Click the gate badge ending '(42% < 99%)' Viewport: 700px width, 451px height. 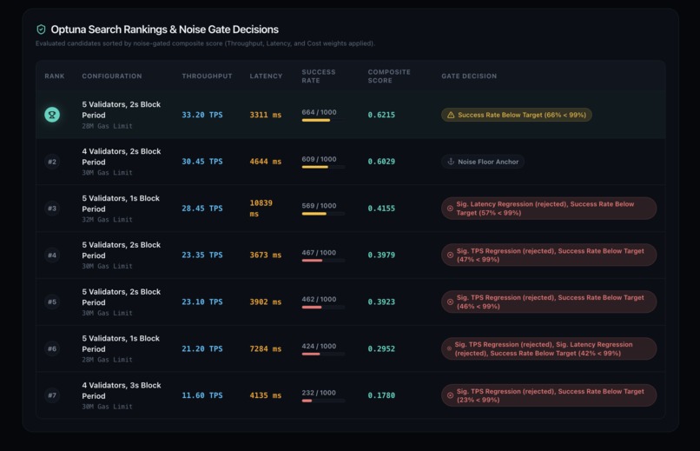click(549, 348)
